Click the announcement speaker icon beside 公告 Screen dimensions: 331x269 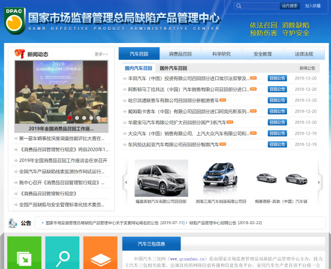[x=13, y=223]
